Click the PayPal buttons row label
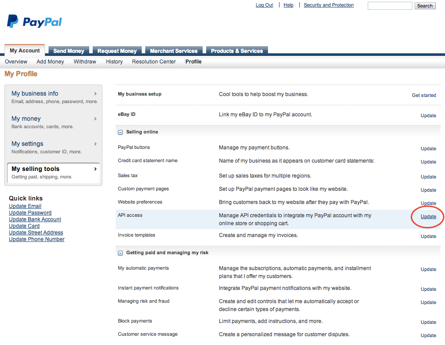 pos(134,147)
